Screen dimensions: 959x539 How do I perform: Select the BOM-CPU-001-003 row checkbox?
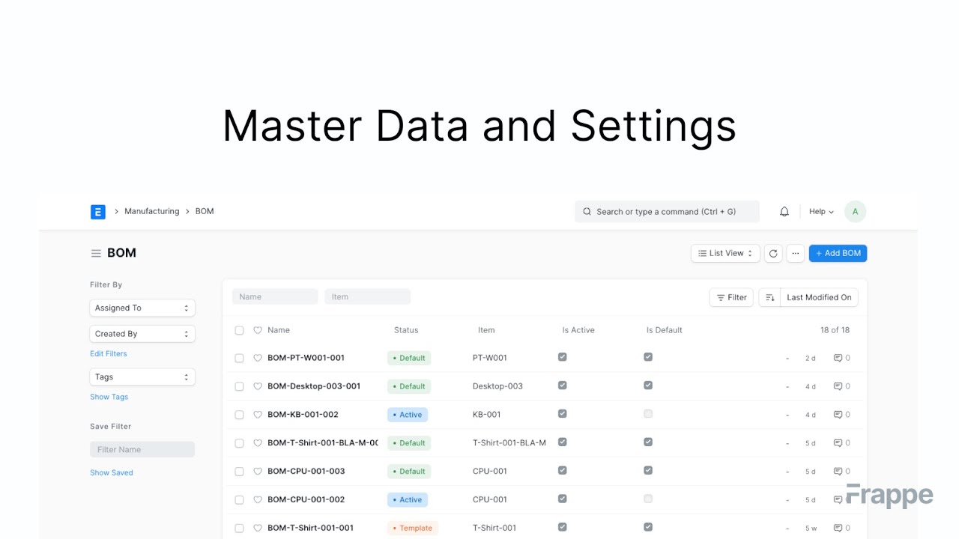click(239, 472)
